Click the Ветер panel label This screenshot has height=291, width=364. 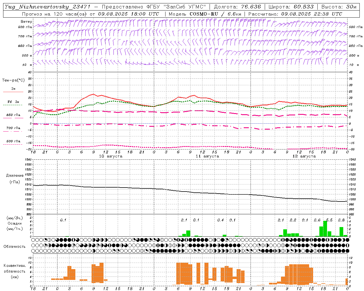[26, 22]
